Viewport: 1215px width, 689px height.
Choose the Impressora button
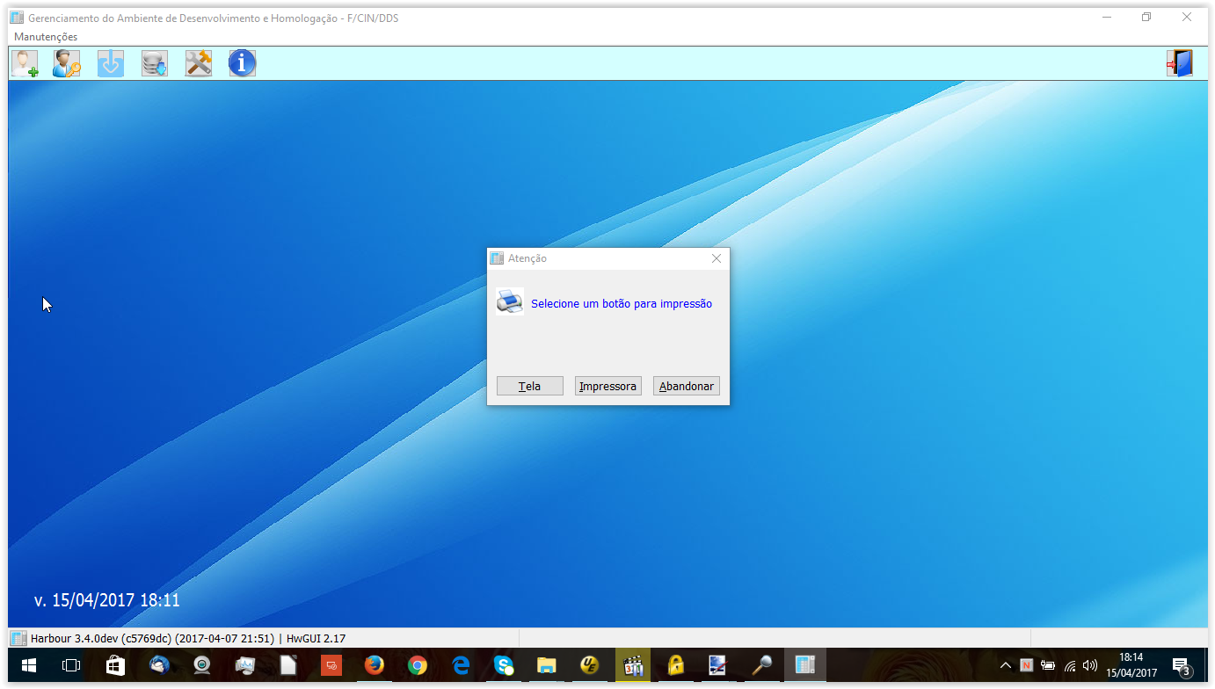pos(608,386)
